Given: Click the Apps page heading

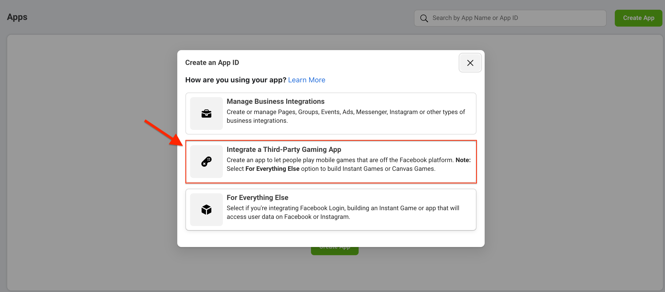Looking at the screenshot, I should click(x=17, y=17).
